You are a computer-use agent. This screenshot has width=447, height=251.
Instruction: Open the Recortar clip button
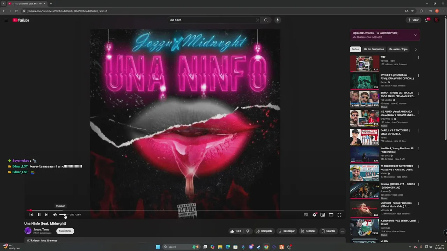308,231
